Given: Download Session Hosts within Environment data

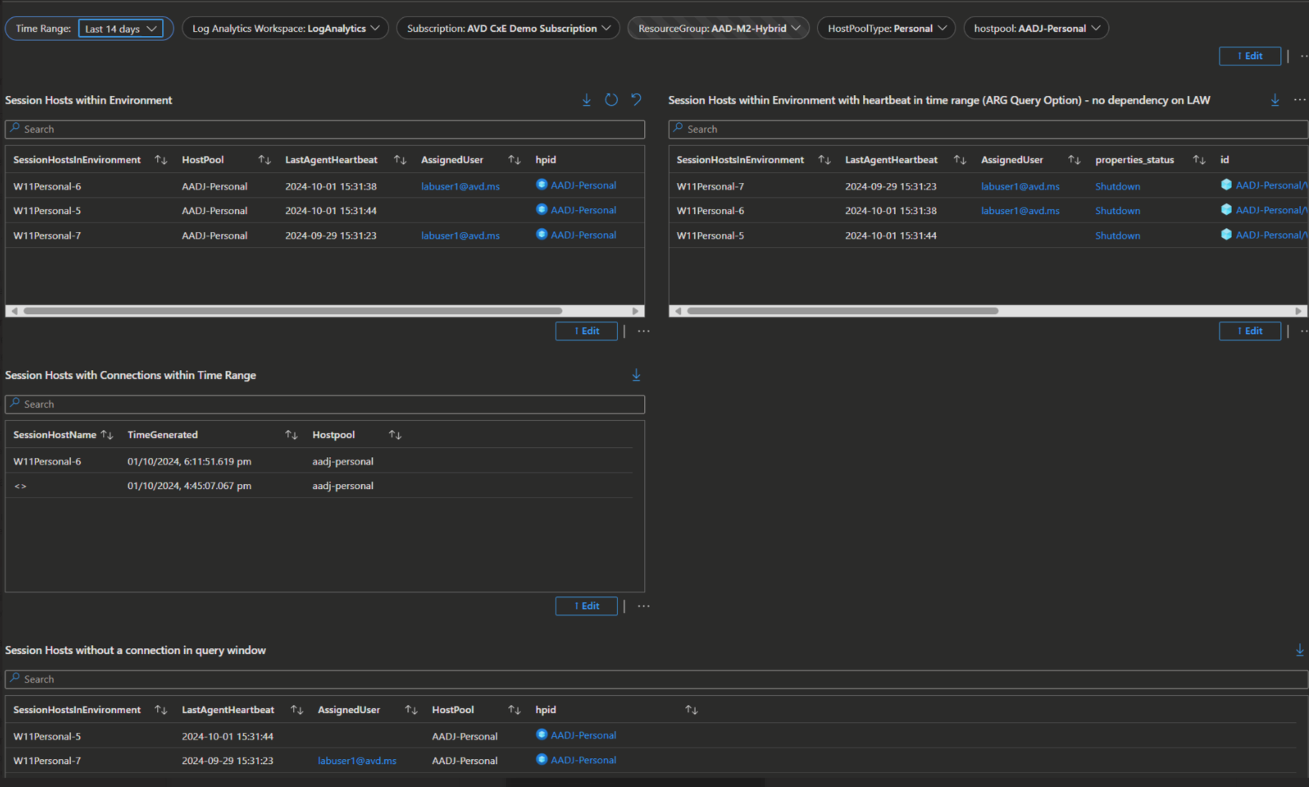Looking at the screenshot, I should (586, 100).
